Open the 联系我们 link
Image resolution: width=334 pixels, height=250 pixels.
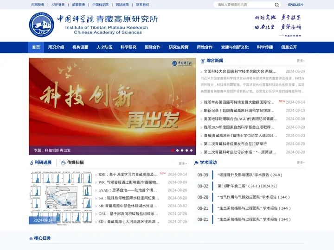(142, 5)
